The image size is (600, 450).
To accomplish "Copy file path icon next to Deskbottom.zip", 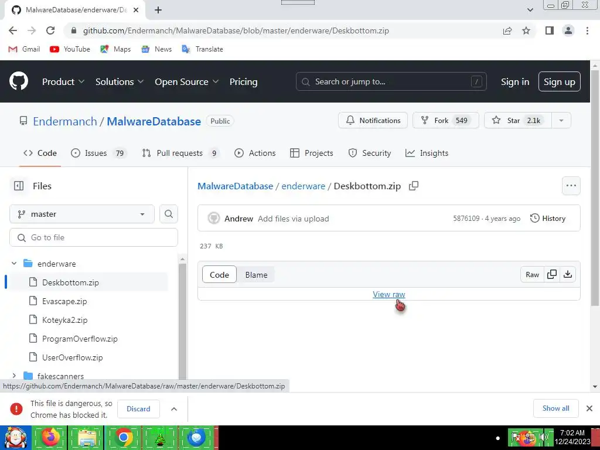I will (414, 186).
